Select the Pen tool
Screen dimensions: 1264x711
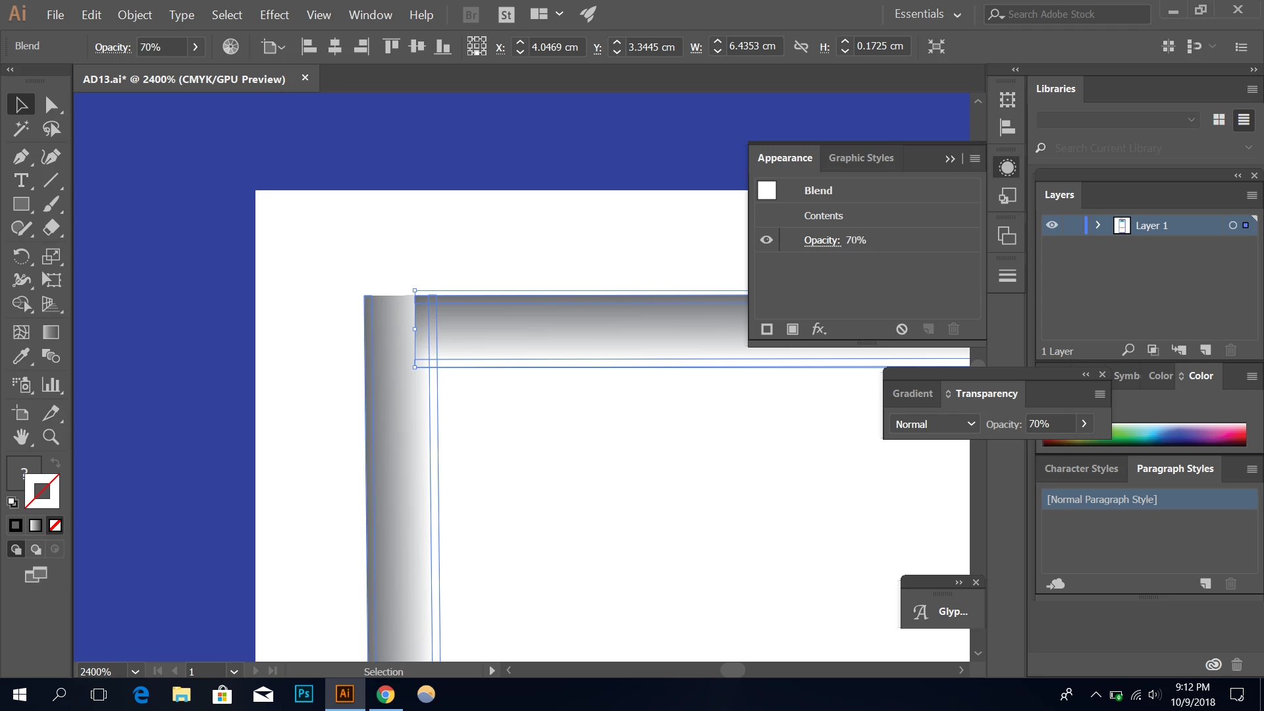coord(20,157)
